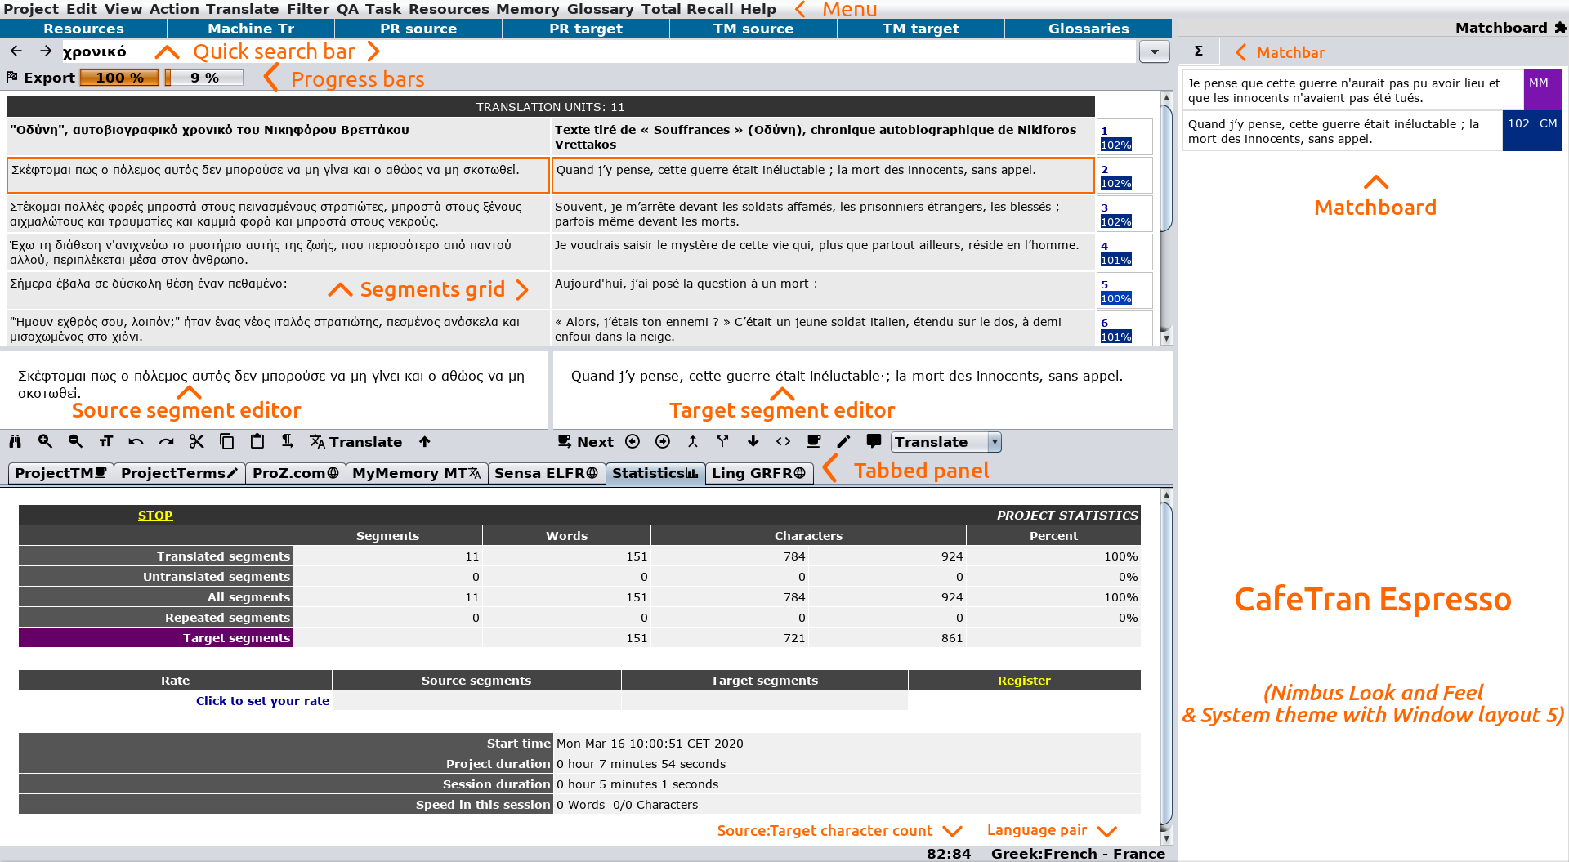The image size is (1569, 862).
Task: Click the clipboard paste icon
Action: click(257, 442)
